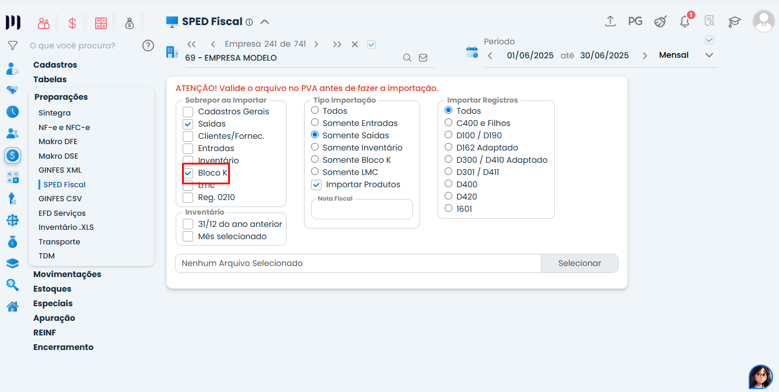The height and width of the screenshot is (392, 779).
Task: Expand the Movimentações menu section
Action: [67, 274]
